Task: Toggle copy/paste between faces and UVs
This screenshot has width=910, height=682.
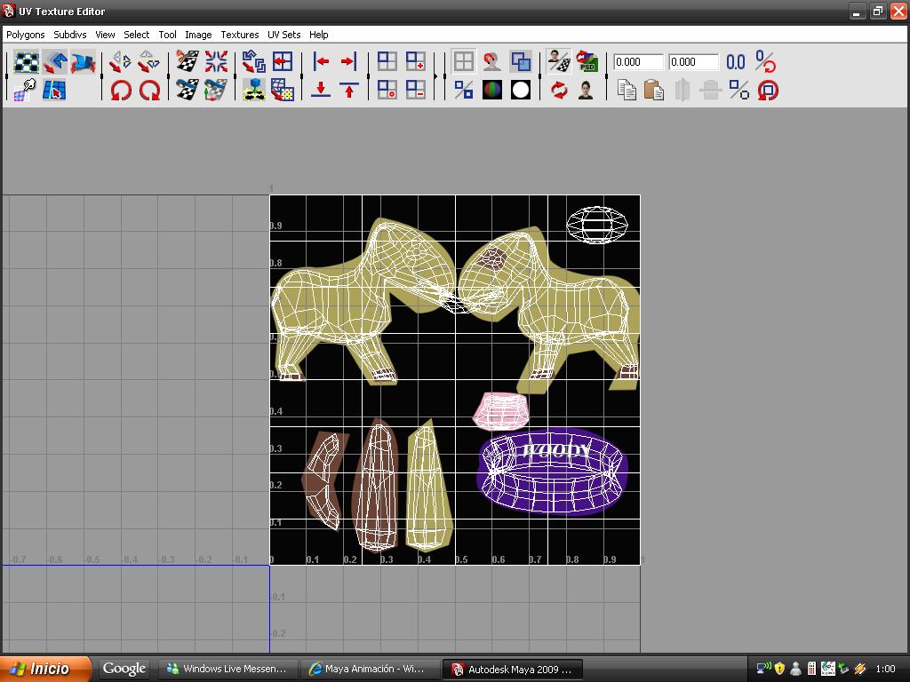Action: click(x=738, y=91)
